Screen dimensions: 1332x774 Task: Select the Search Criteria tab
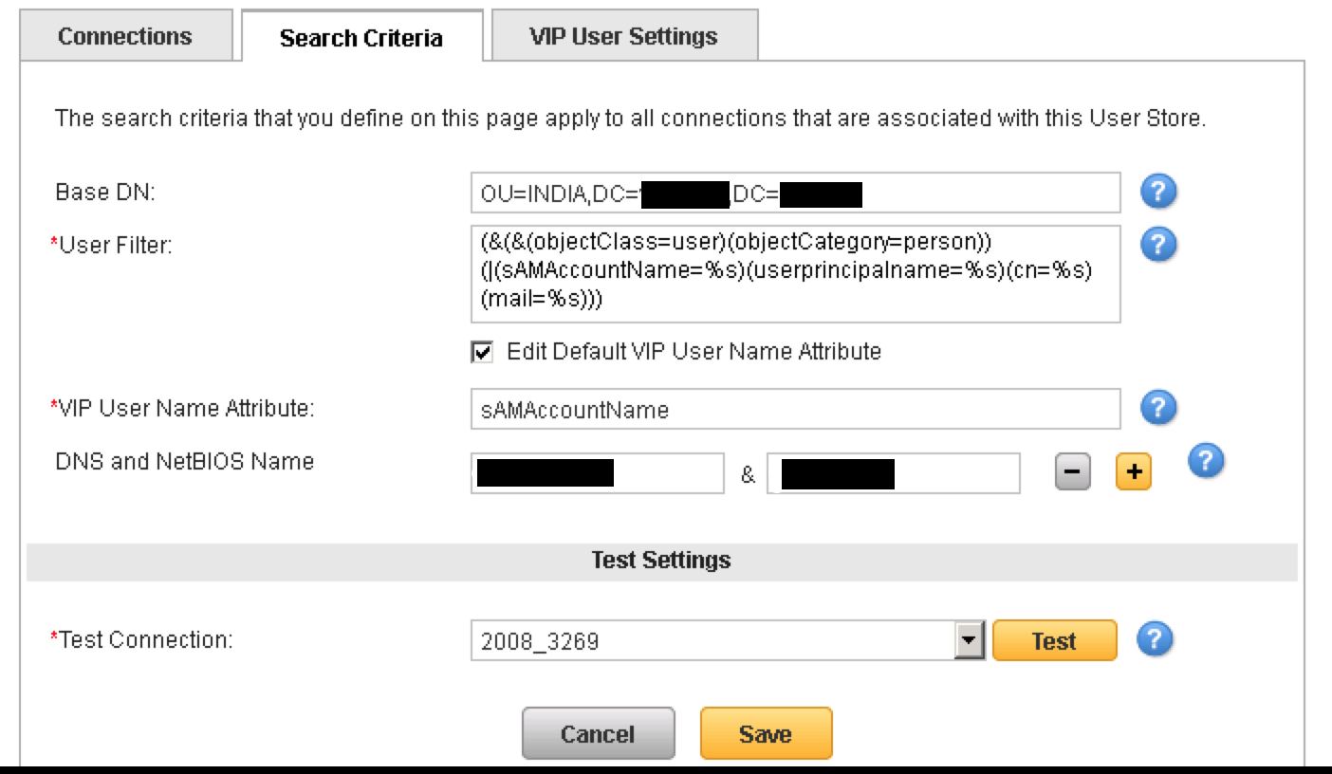click(x=361, y=38)
